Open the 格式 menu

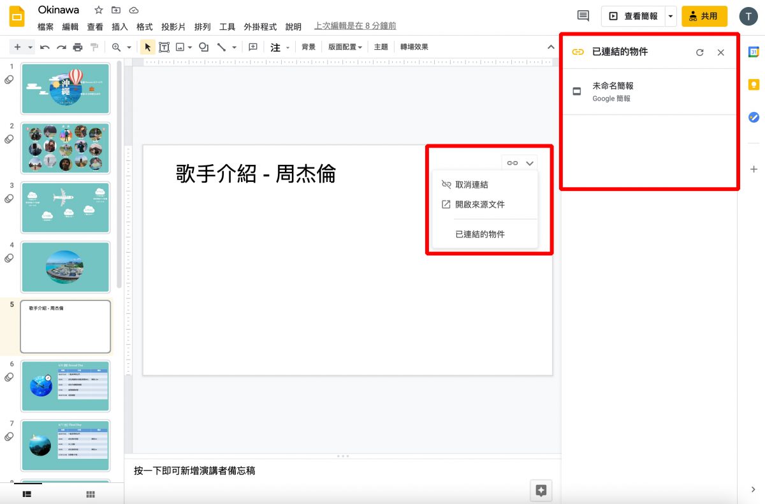pyautogui.click(x=145, y=27)
